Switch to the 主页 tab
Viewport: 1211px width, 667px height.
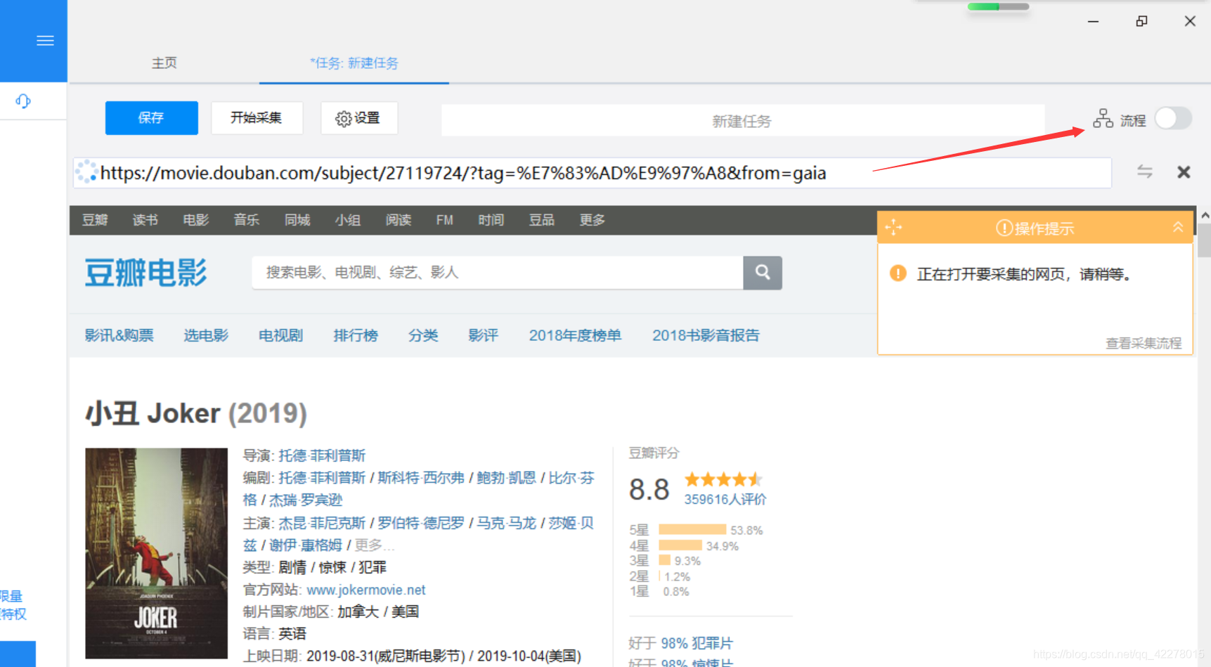coord(164,63)
